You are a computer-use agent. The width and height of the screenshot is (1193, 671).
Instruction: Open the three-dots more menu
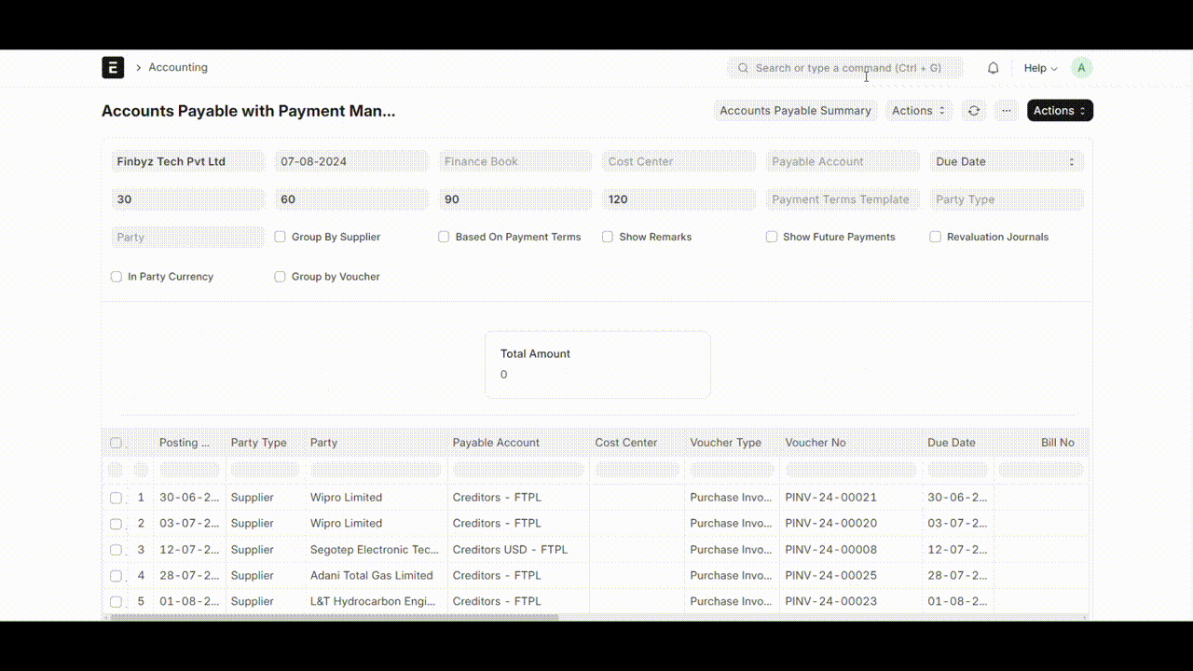pyautogui.click(x=1007, y=110)
